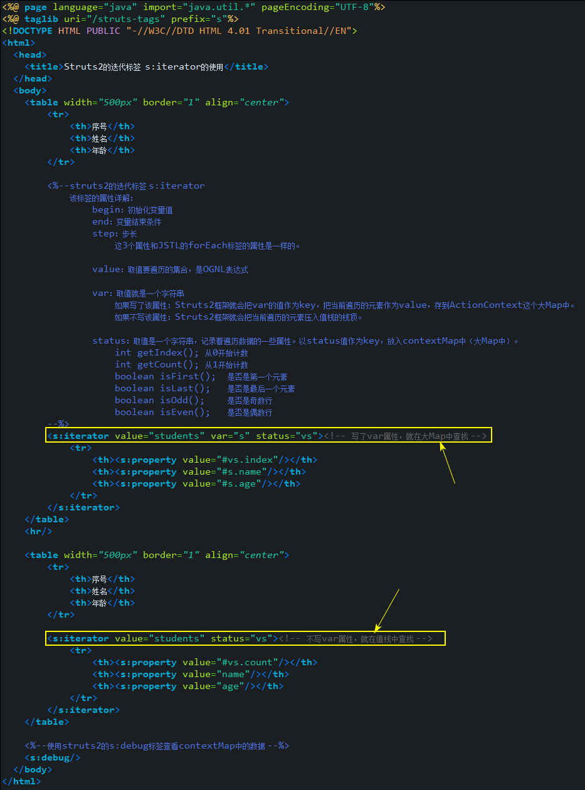Click the opening <html> tag

pos(19,43)
